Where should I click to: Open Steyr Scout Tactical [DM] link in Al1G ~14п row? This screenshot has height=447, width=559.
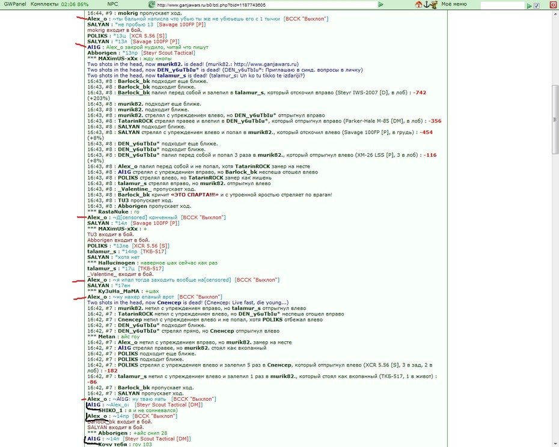[x=157, y=439]
